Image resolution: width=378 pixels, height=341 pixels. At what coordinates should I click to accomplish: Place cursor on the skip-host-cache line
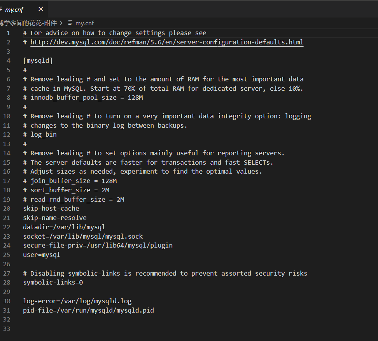[51, 209]
